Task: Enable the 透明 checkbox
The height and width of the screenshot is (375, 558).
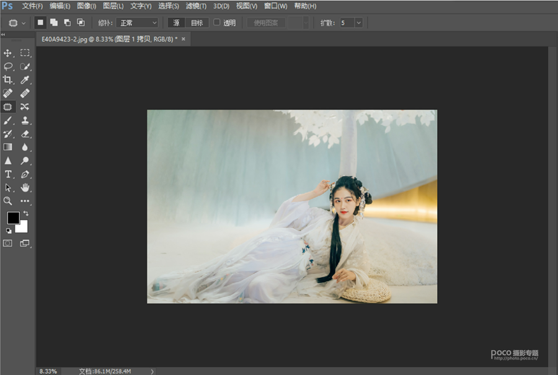Action: (217, 22)
